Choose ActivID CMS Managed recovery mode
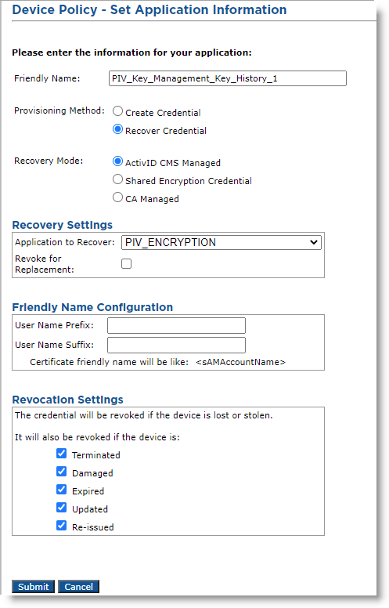 pos(117,161)
